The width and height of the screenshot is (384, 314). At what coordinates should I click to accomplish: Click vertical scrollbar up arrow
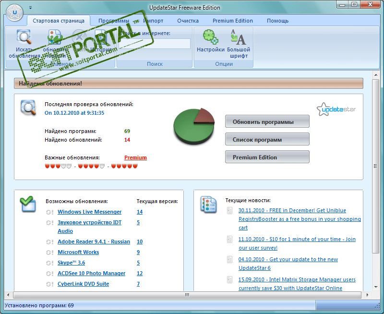click(376, 75)
